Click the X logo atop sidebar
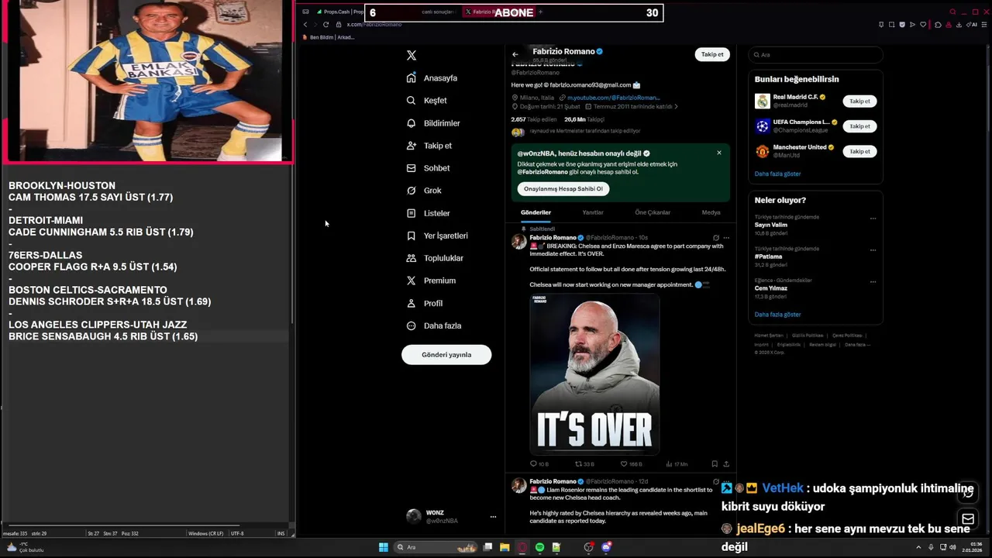This screenshot has width=992, height=558. [x=412, y=55]
